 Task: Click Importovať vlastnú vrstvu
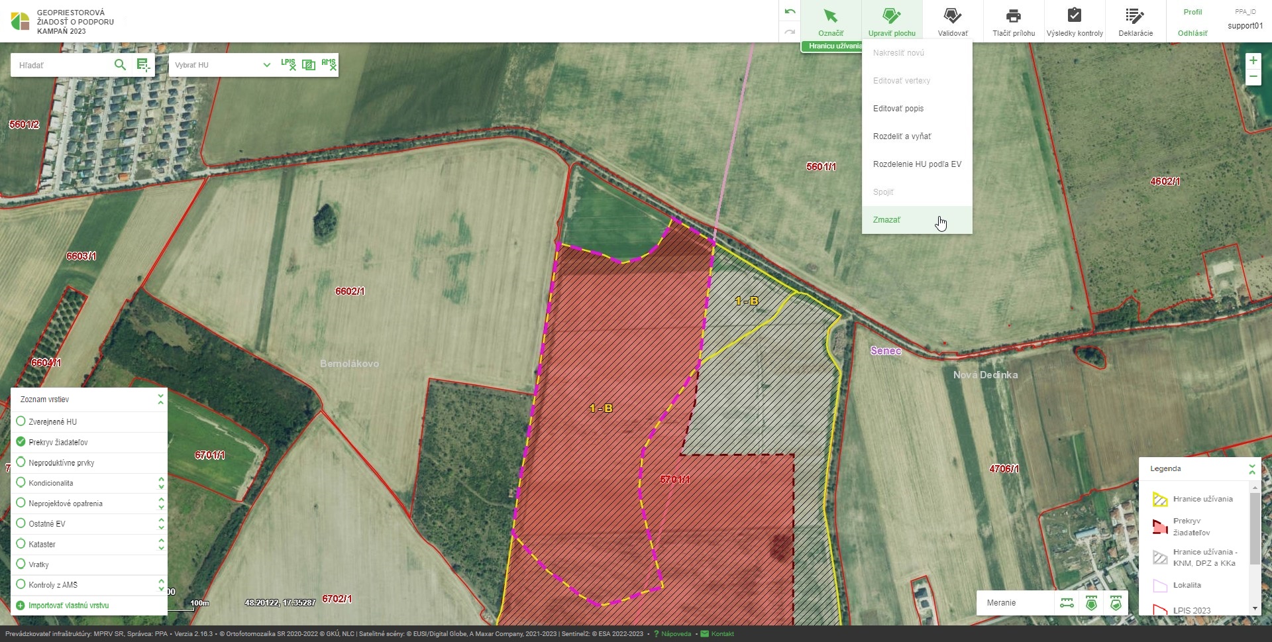[x=68, y=606]
